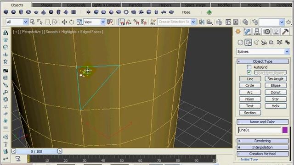Click the Mirror tool icon
294x165 pixels.
click(202, 22)
